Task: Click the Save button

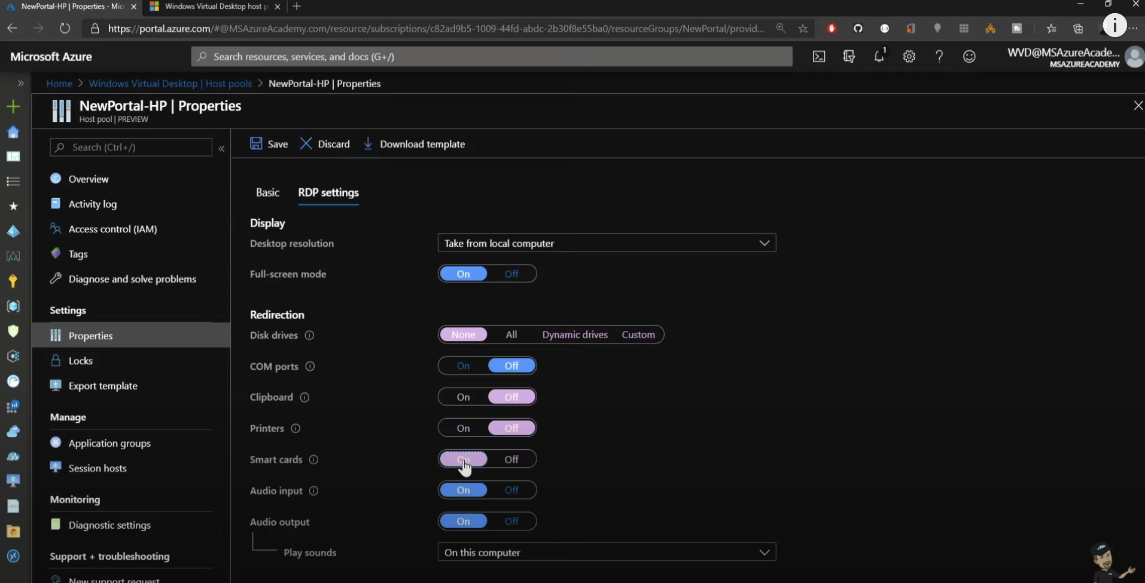Action: [x=269, y=144]
